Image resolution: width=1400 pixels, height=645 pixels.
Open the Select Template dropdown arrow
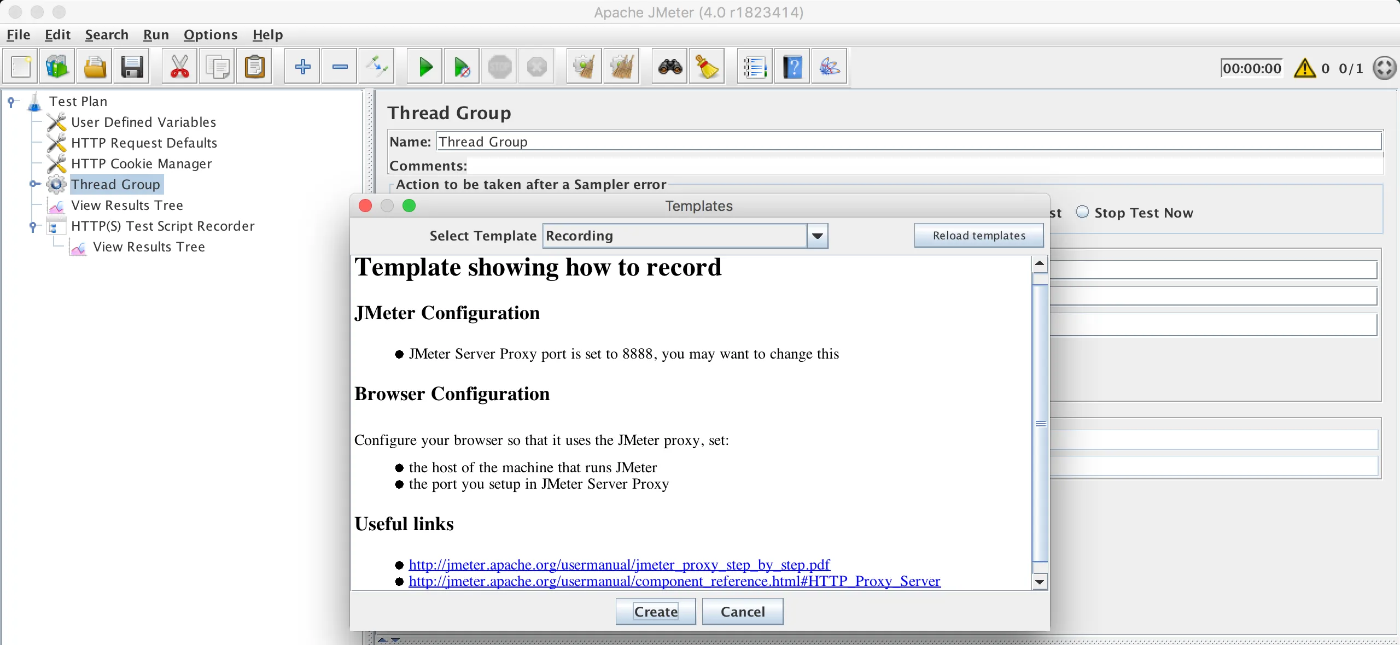pyautogui.click(x=818, y=236)
